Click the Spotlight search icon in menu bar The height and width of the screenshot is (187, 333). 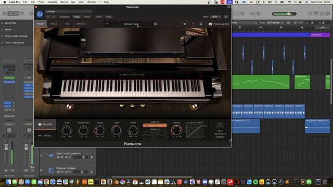click(296, 2)
